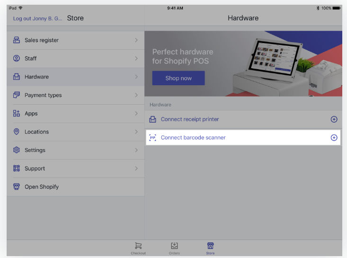Expand Staff row chevron
Image resolution: width=347 pixels, height=258 pixels.
click(136, 58)
